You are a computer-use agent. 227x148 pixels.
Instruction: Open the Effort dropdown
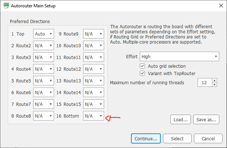pos(180,56)
